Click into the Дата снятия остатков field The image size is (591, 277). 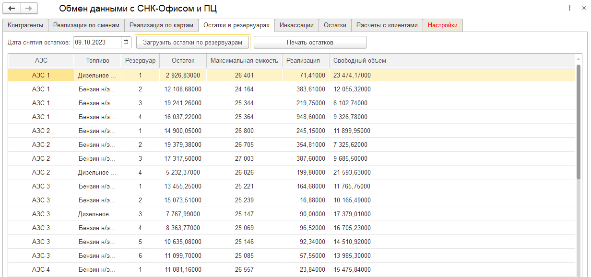(x=97, y=42)
